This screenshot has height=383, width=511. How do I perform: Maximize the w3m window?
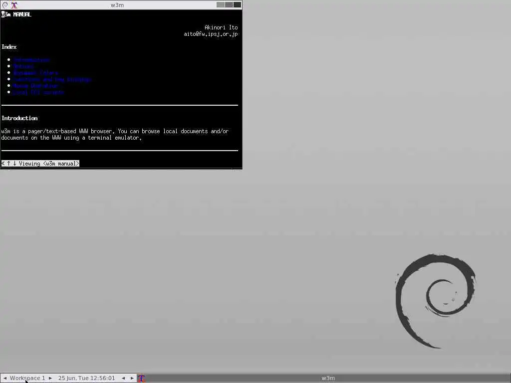pyautogui.click(x=229, y=5)
